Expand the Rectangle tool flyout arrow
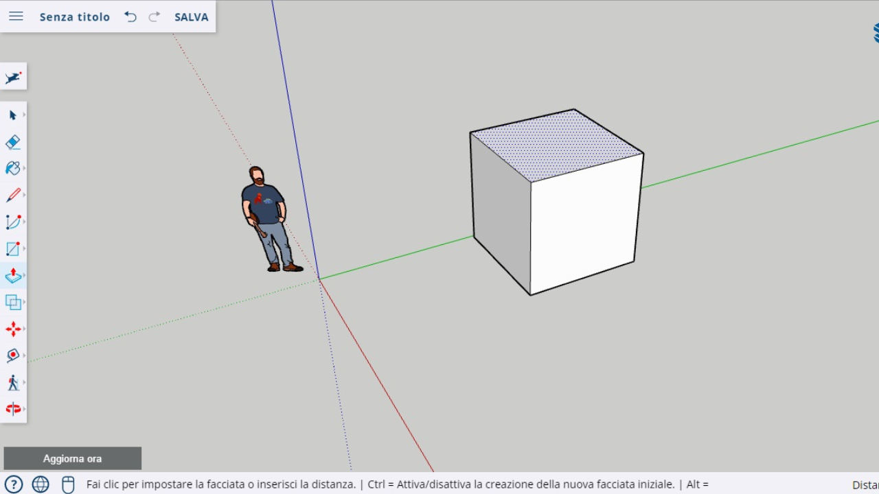 (x=23, y=248)
